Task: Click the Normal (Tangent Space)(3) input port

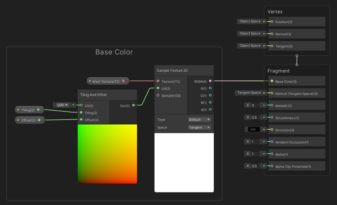Action: pos(272,93)
